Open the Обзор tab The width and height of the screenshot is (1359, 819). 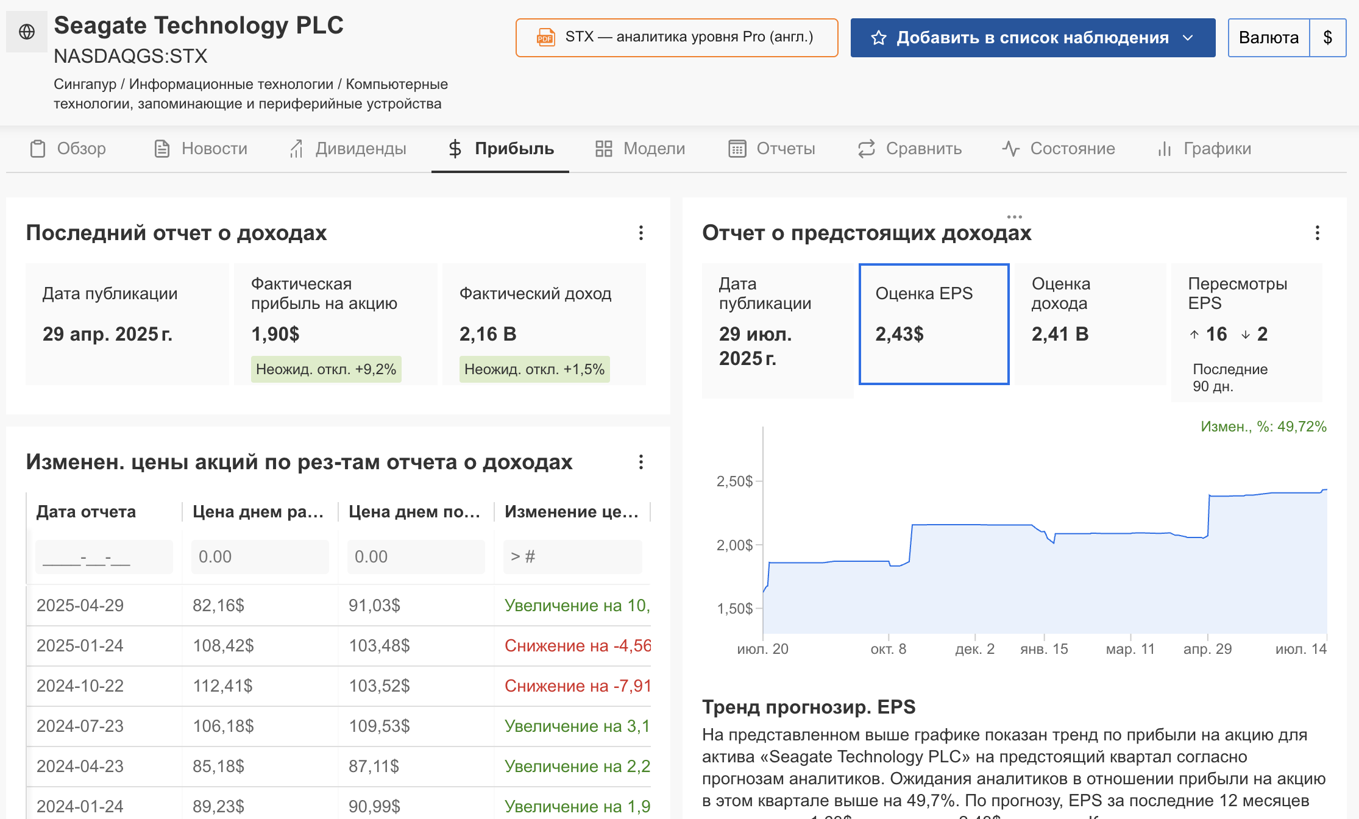pos(68,149)
